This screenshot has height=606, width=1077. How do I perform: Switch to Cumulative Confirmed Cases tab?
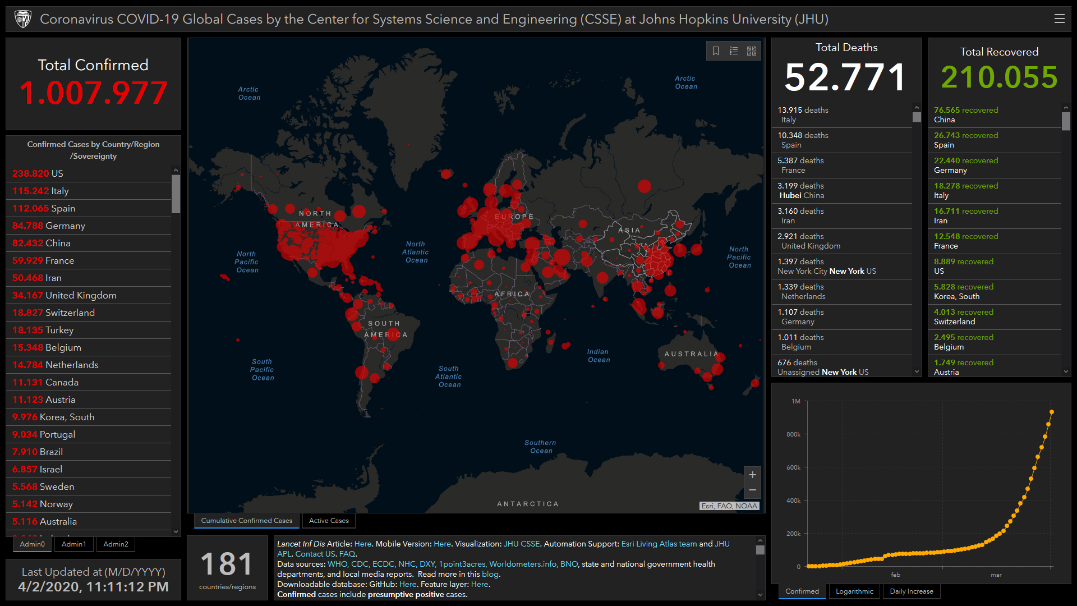click(x=247, y=521)
